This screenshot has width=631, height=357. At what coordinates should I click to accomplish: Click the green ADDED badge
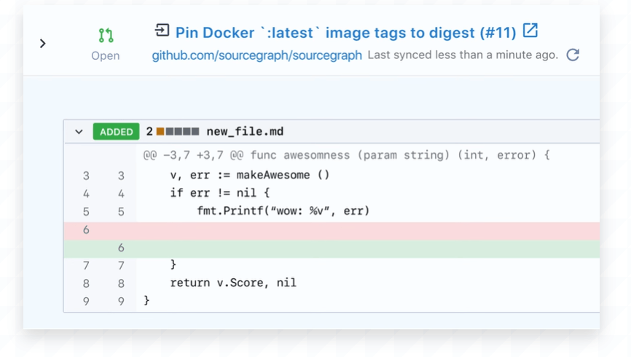pos(117,132)
